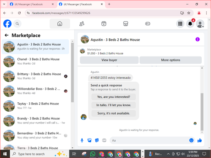Click the read-receipt avatar on Brittany chat

(x=66, y=76)
